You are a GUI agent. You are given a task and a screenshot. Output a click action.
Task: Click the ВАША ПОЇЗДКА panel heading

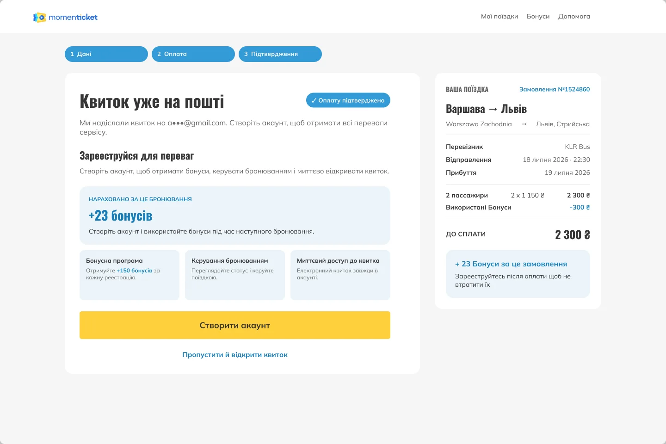point(467,89)
